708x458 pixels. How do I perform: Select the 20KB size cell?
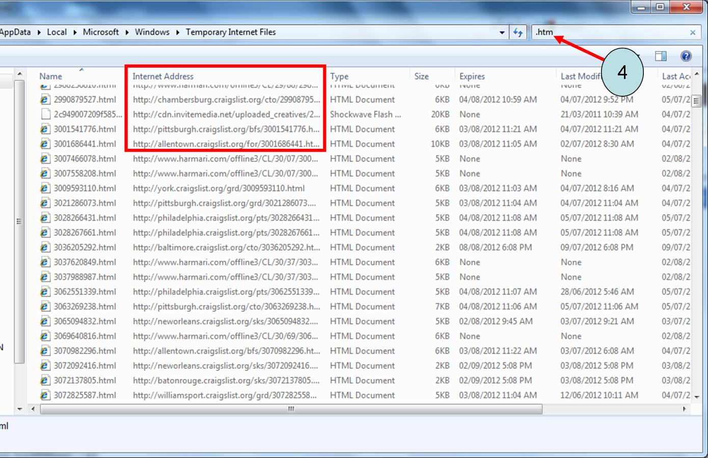(x=440, y=115)
